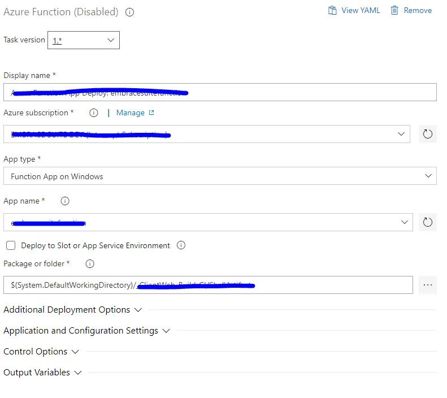
Task: Click the View YAML clipboard icon
Action: click(332, 10)
